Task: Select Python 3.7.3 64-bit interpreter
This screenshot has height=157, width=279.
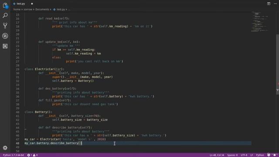Action: (x=14, y=155)
